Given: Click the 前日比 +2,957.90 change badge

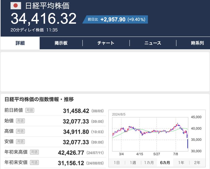Looking at the screenshot, I should 115,19.
